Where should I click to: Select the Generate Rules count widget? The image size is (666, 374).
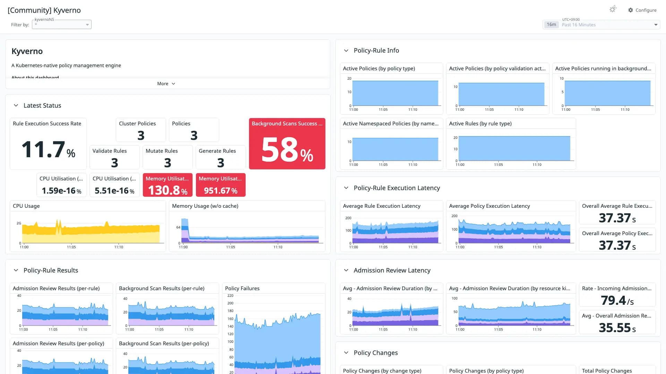click(x=221, y=157)
